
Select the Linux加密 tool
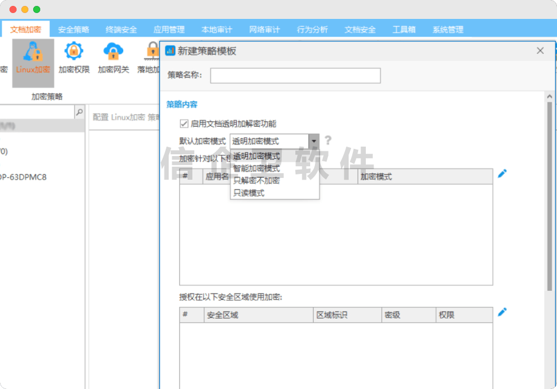click(x=32, y=57)
